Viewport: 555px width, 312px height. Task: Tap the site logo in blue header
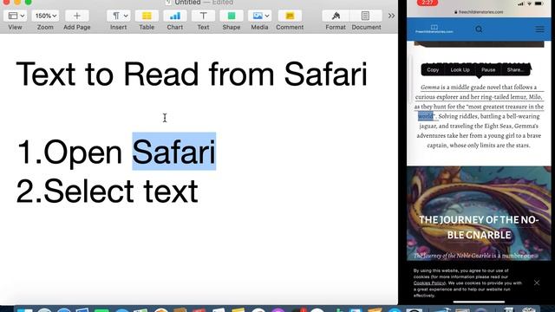[434, 29]
